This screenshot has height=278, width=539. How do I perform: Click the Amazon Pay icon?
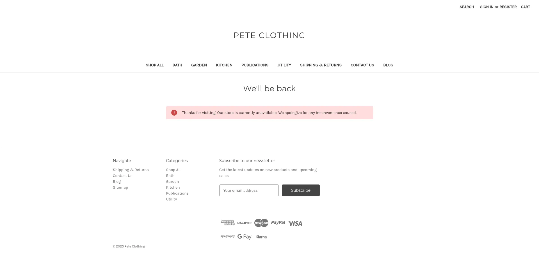click(x=227, y=237)
